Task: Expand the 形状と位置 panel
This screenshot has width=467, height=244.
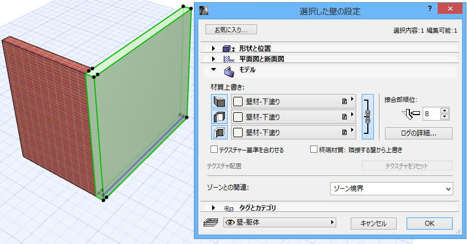Action: pyautogui.click(x=213, y=49)
